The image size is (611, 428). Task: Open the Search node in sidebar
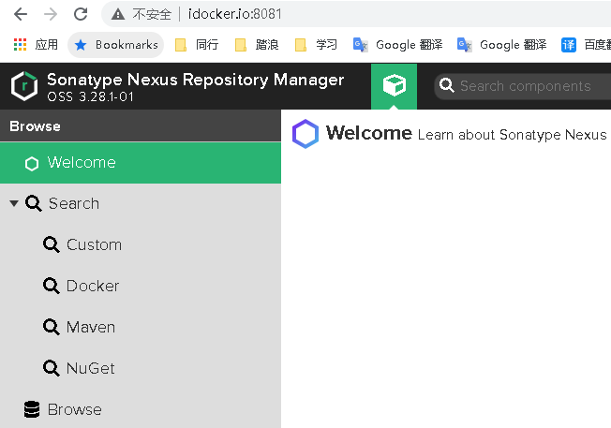point(74,203)
